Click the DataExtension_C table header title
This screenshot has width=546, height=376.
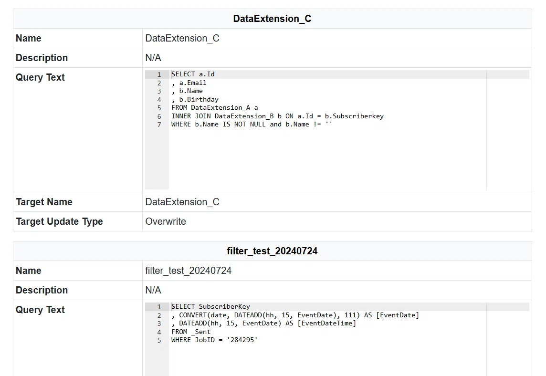(272, 19)
